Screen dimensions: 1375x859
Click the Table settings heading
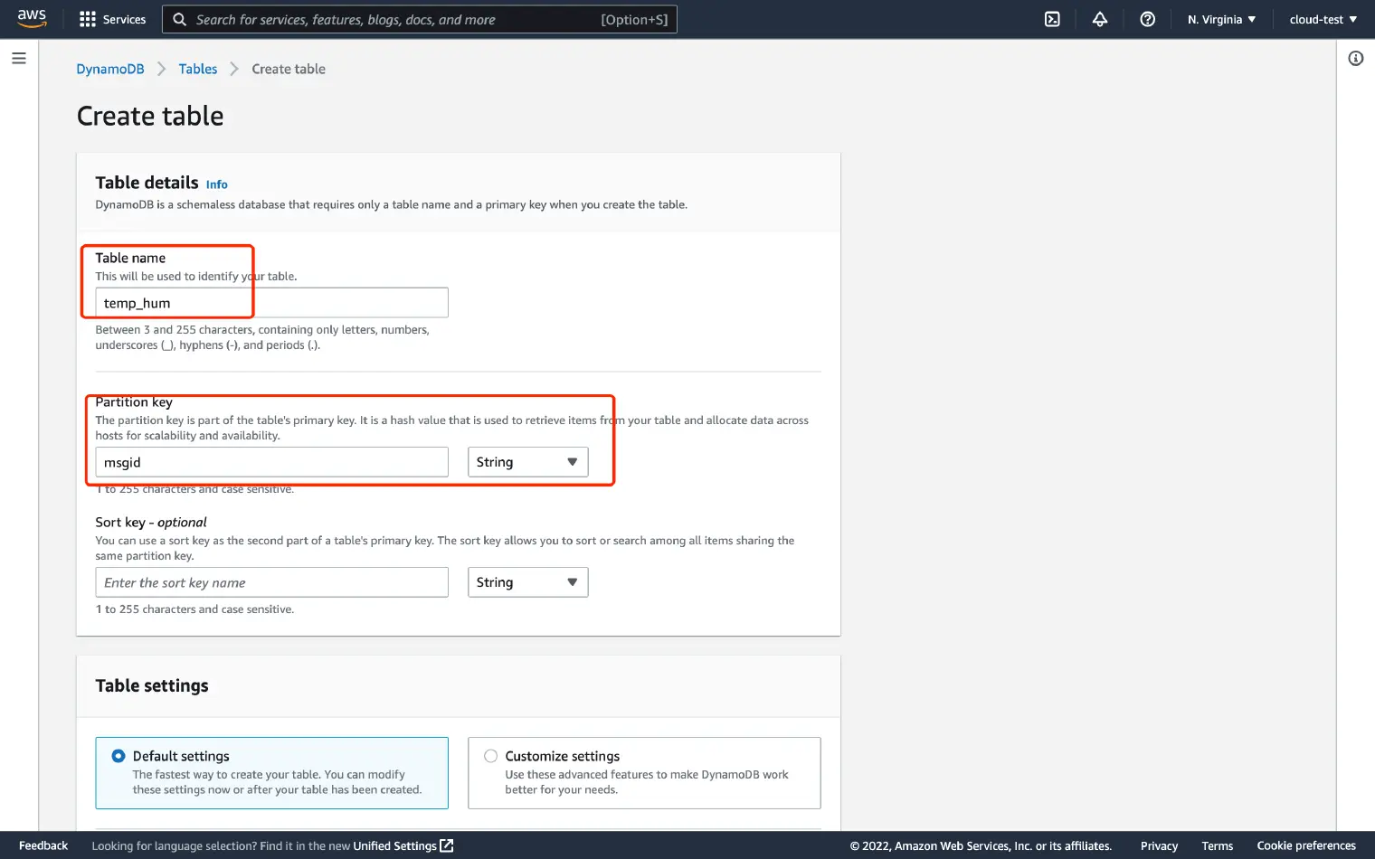[x=152, y=685]
